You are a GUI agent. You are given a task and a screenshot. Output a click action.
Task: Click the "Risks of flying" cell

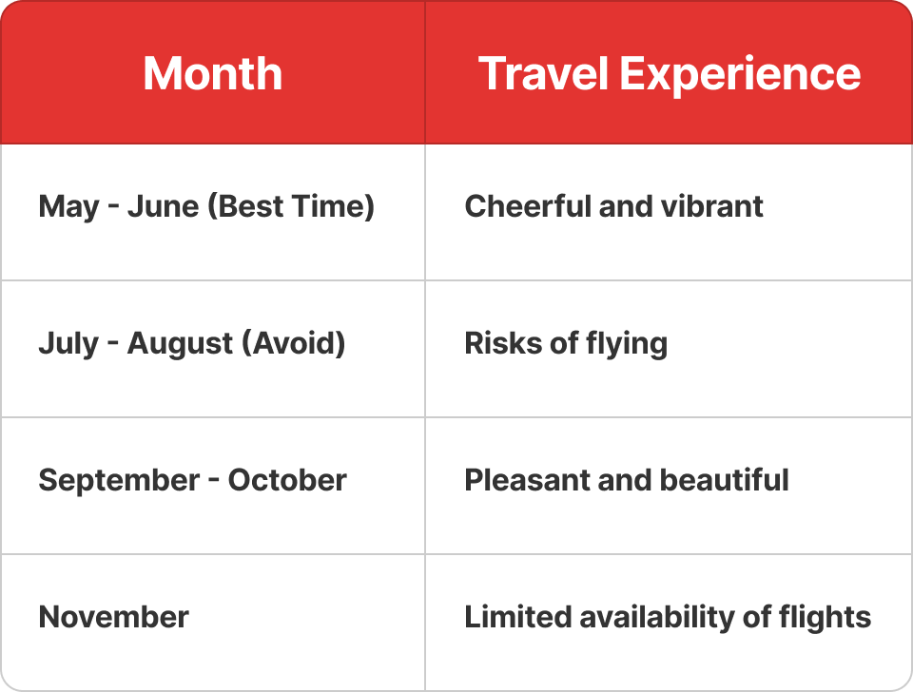[x=566, y=343]
